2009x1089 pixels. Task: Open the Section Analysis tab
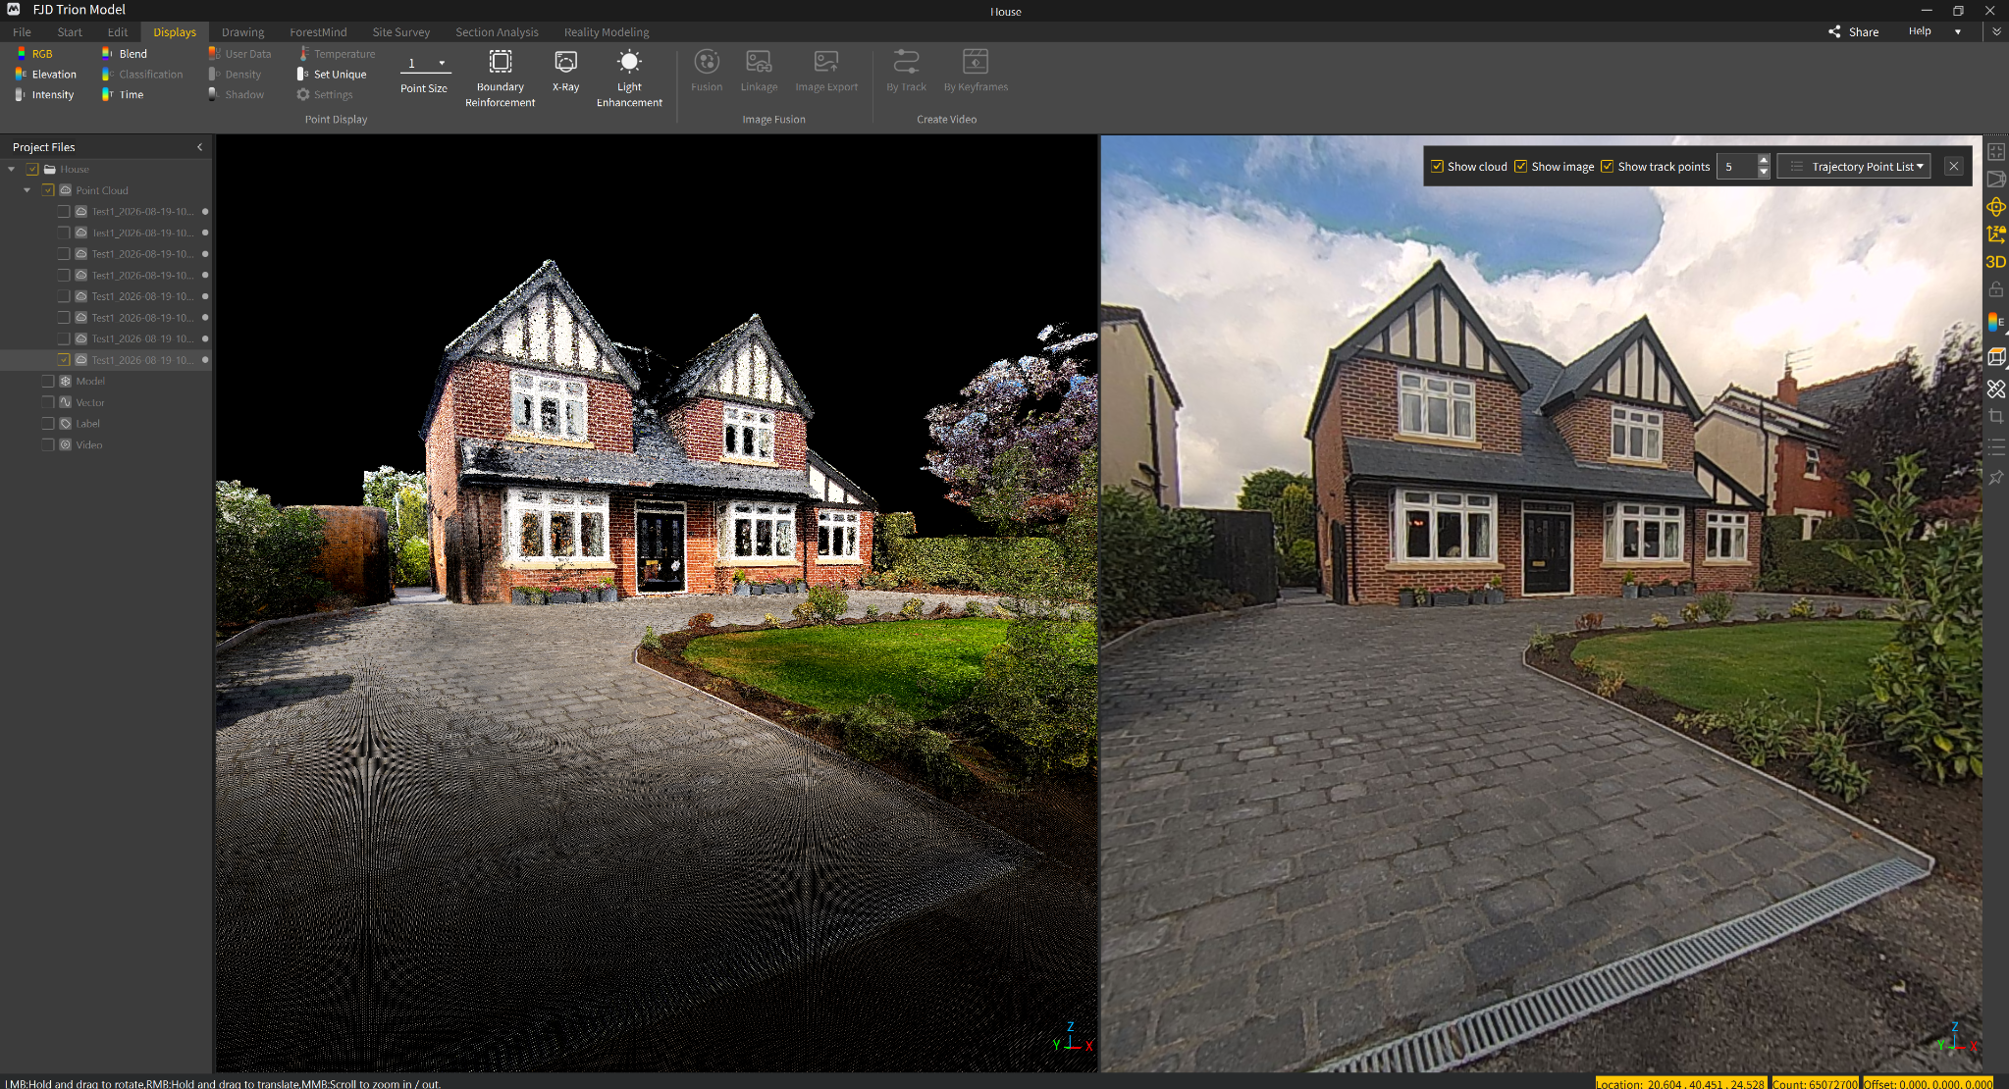click(497, 32)
